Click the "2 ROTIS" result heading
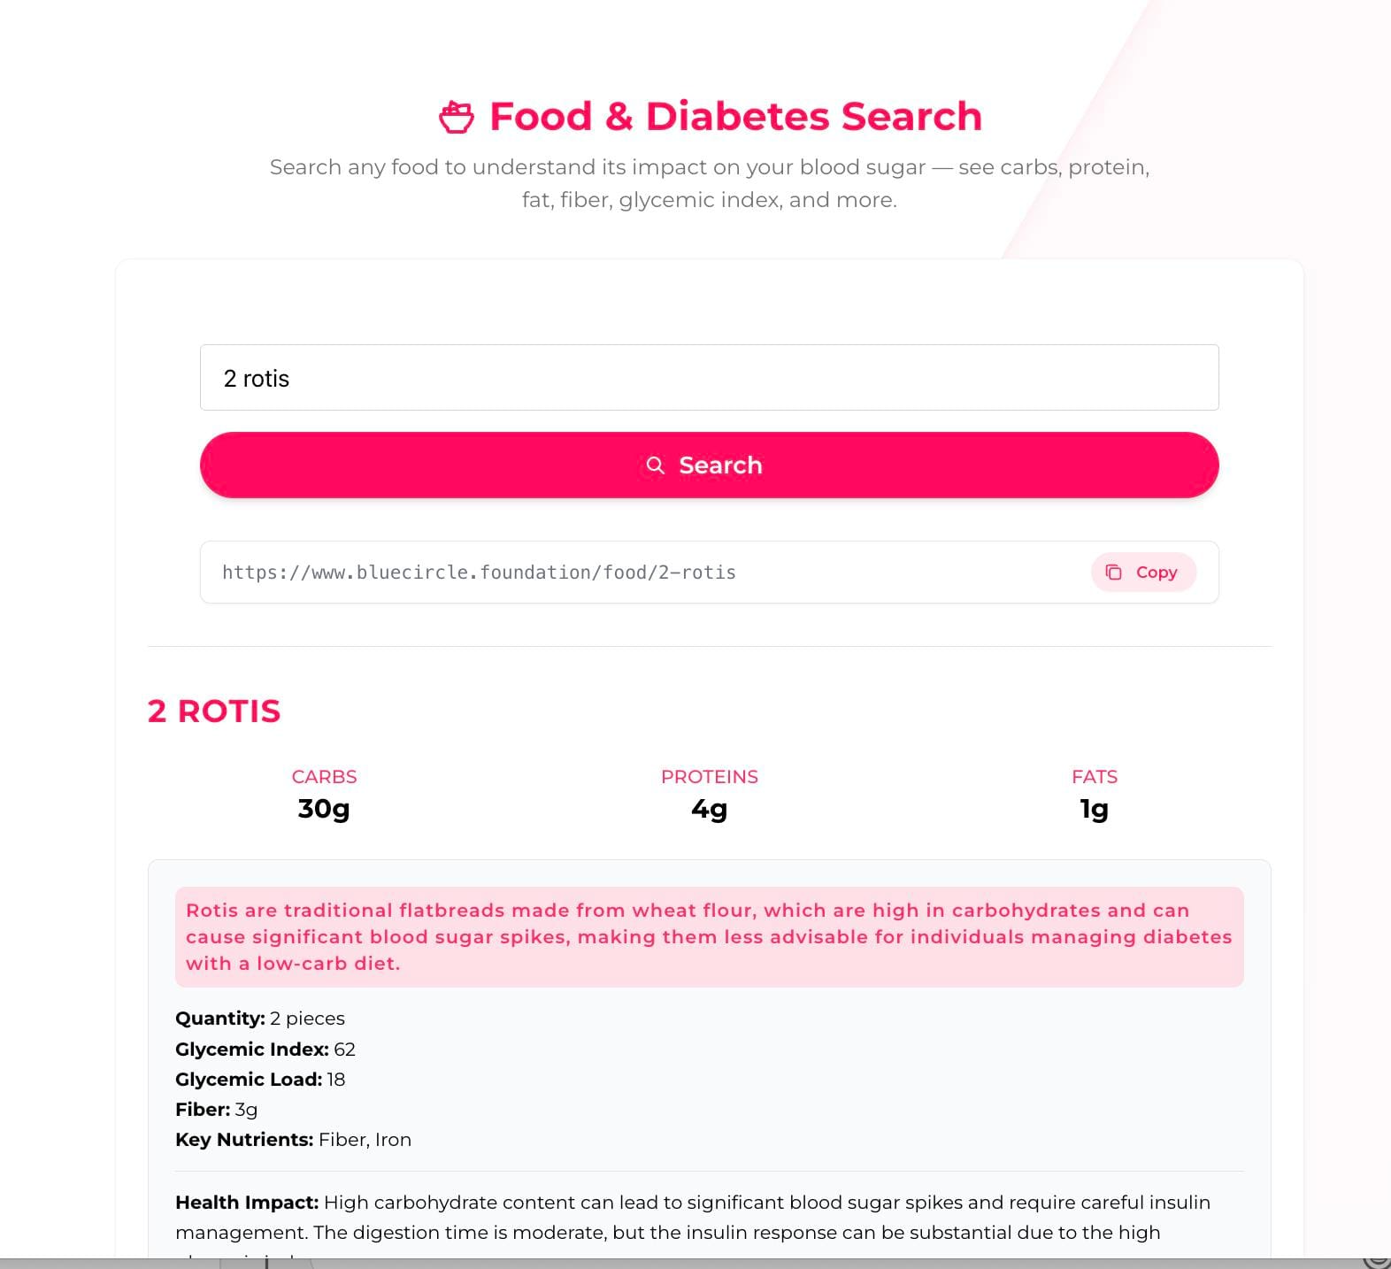The height and width of the screenshot is (1269, 1391). (x=214, y=711)
